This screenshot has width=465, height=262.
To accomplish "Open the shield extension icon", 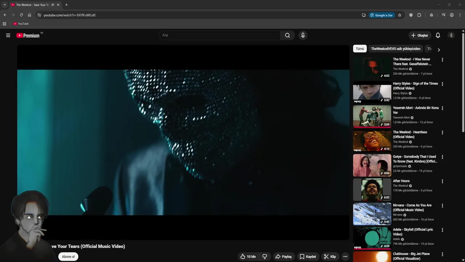I will [x=411, y=15].
